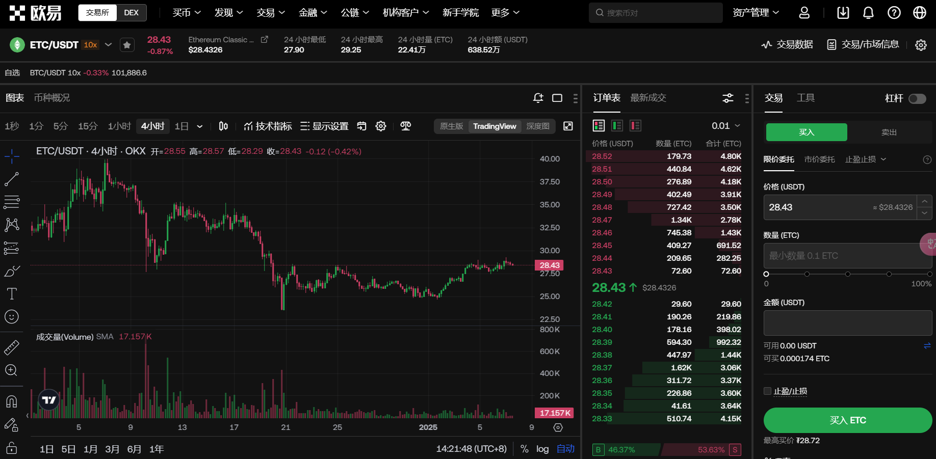This screenshot has height=459, width=936.
Task: Add ETC/USDT to favorites with star icon
Action: (127, 45)
